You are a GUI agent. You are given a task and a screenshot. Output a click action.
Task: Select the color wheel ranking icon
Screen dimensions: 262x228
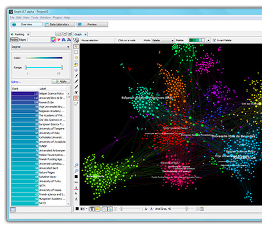[x=53, y=40]
